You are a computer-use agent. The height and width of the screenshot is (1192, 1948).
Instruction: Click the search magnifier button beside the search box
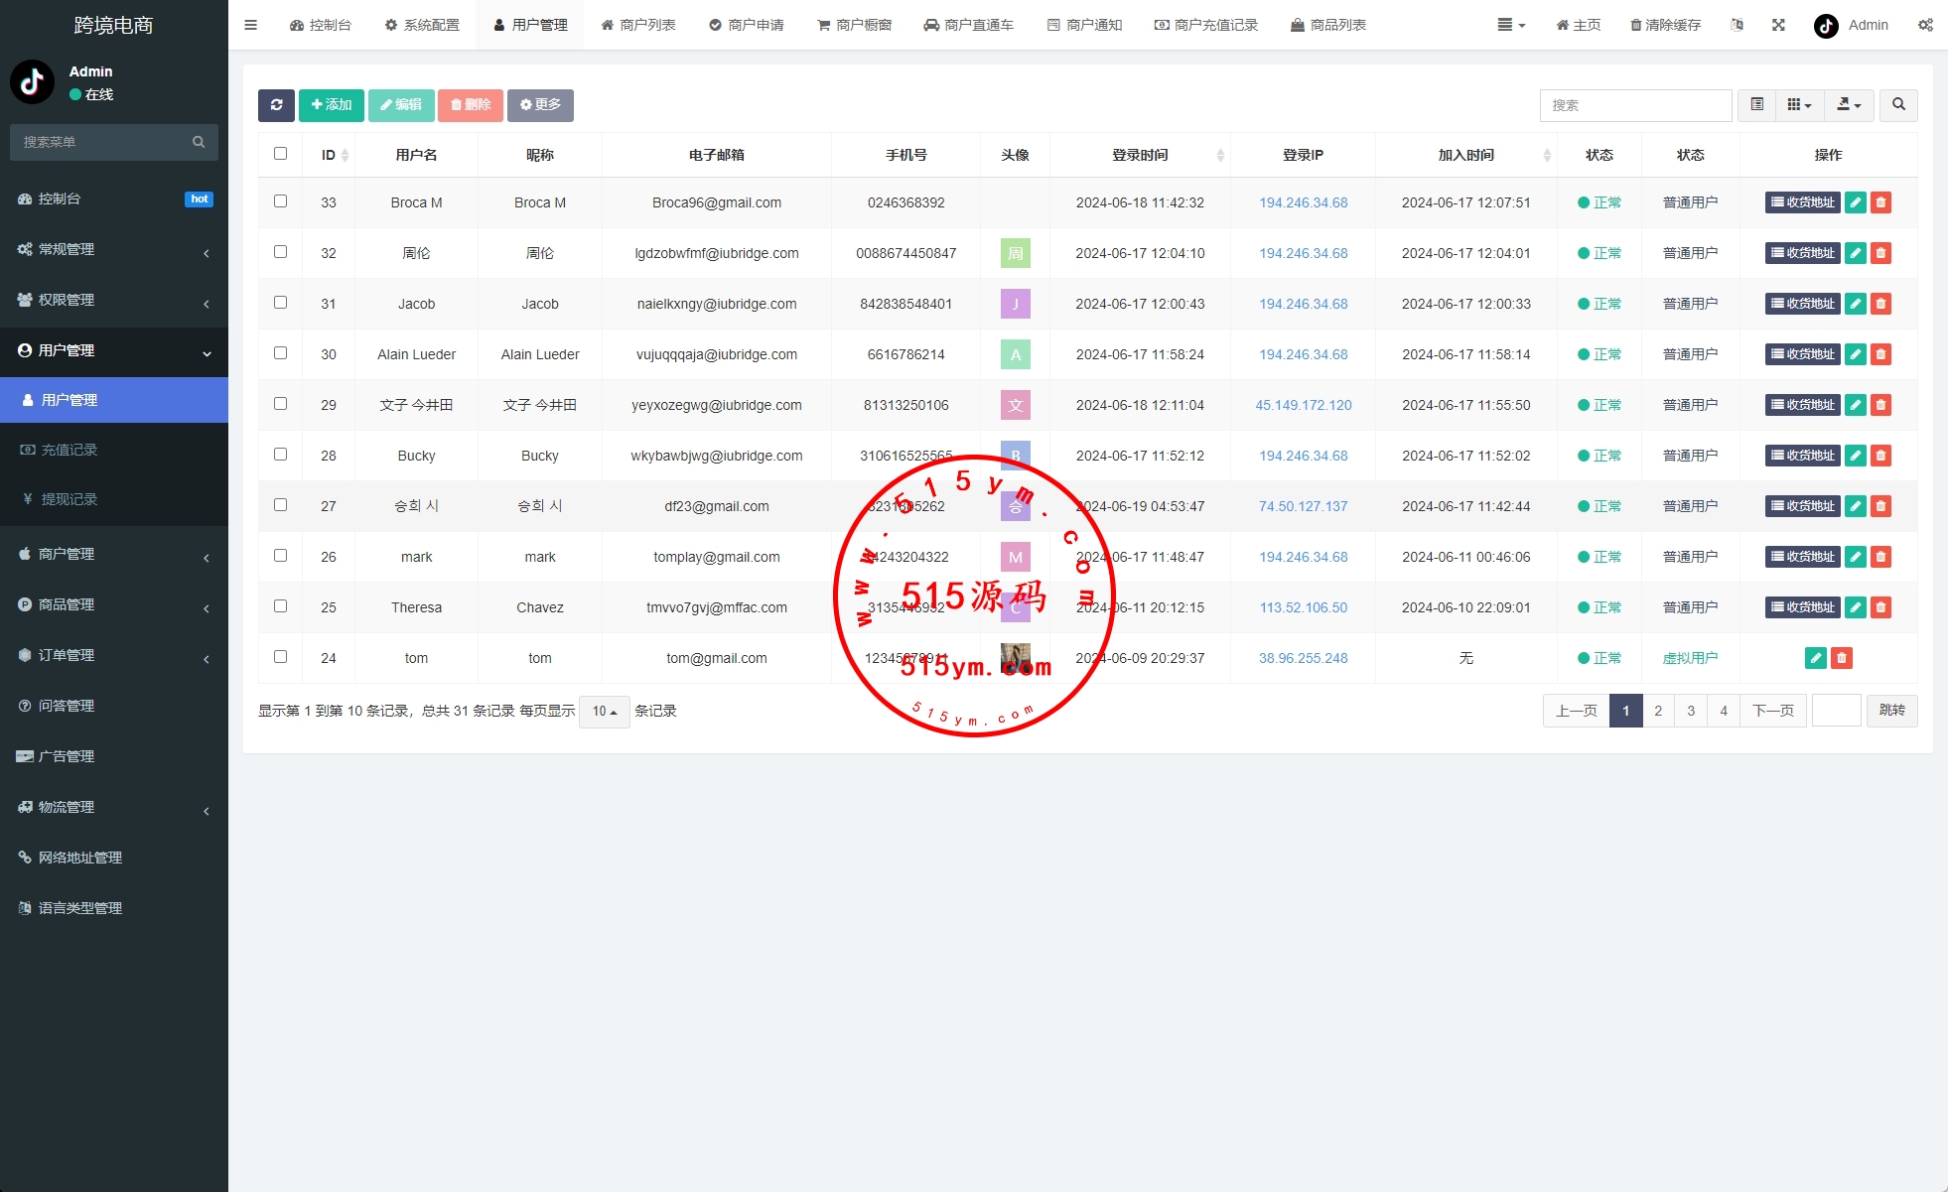[x=1898, y=105]
